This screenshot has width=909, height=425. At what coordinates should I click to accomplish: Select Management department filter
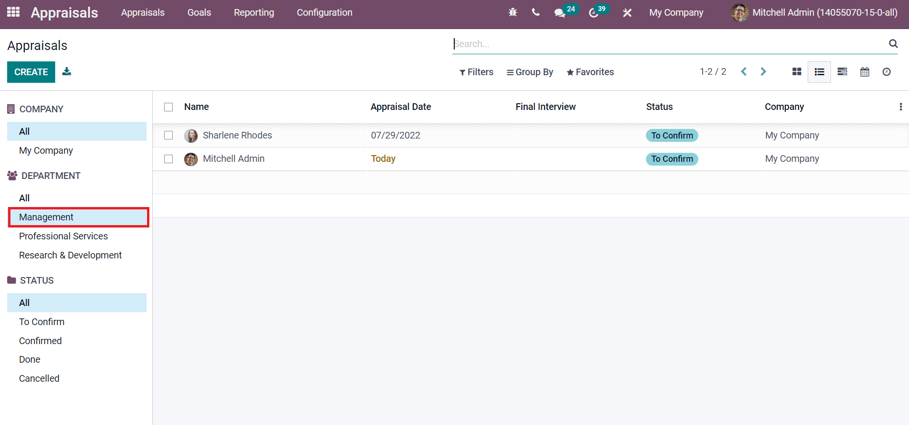[46, 217]
